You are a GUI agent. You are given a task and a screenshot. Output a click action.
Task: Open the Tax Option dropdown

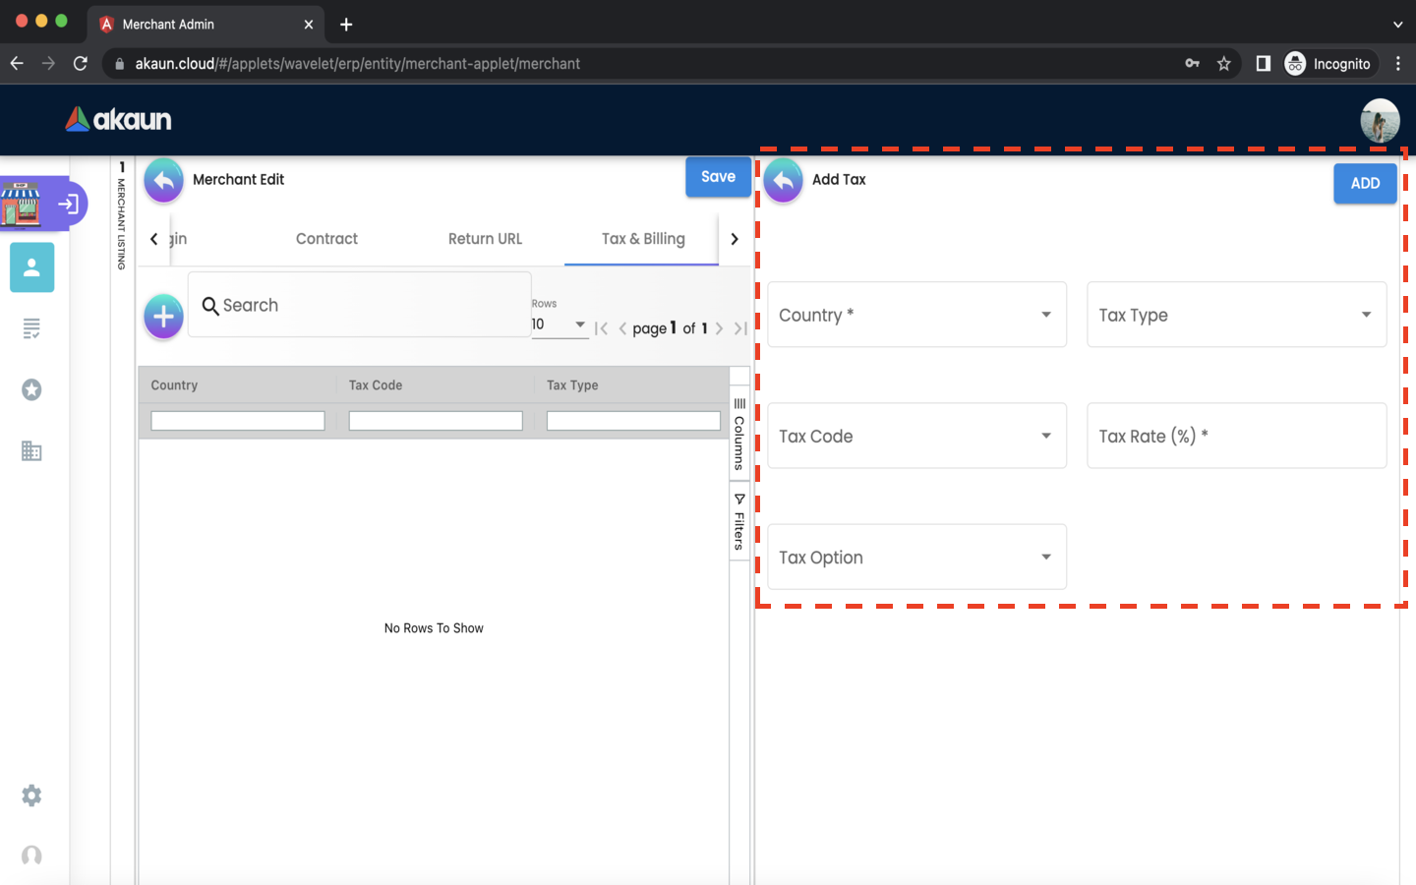pos(916,558)
